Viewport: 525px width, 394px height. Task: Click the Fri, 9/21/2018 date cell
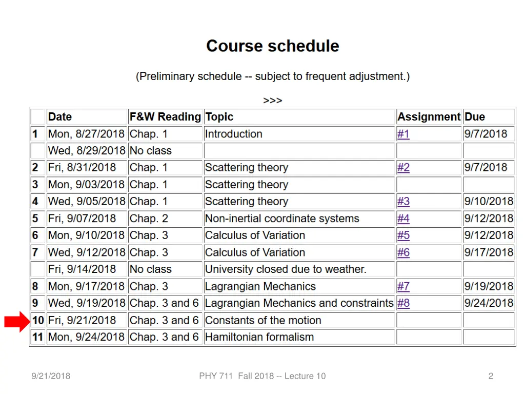[x=87, y=320]
